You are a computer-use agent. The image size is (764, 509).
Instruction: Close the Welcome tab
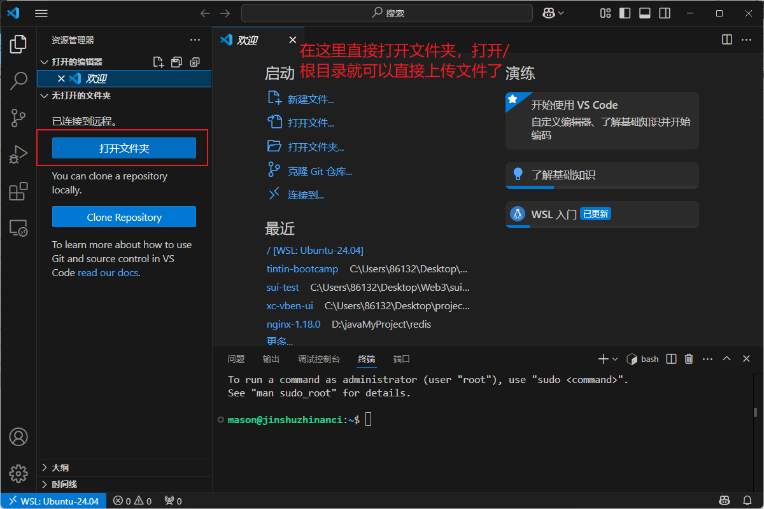[293, 39]
